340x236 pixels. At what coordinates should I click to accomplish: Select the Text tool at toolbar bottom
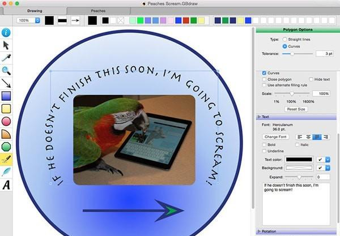7,184
